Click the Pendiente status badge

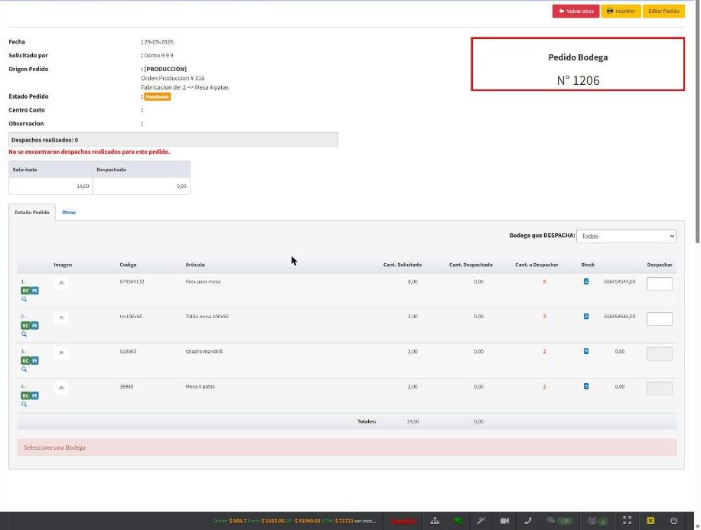pyautogui.click(x=158, y=96)
